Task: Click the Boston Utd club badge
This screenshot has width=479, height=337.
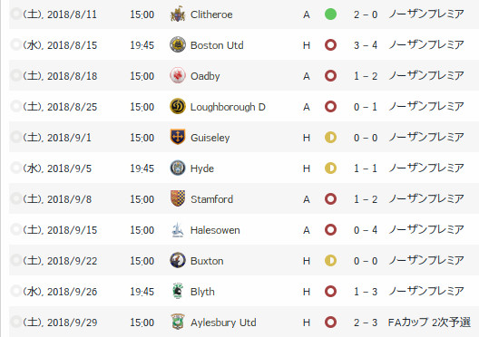Action: pyautogui.click(x=178, y=44)
